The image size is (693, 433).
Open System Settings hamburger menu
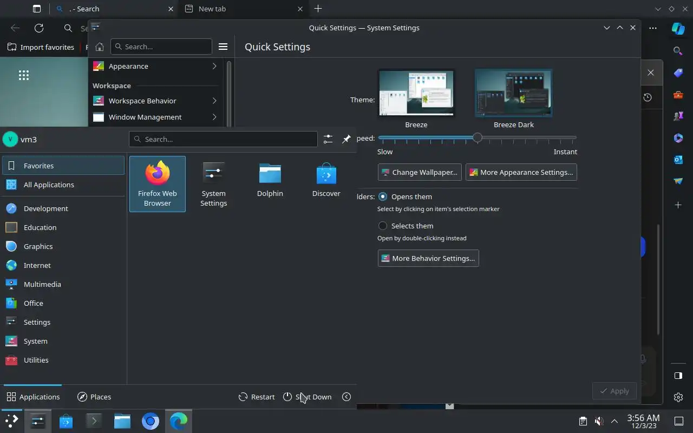click(x=223, y=47)
